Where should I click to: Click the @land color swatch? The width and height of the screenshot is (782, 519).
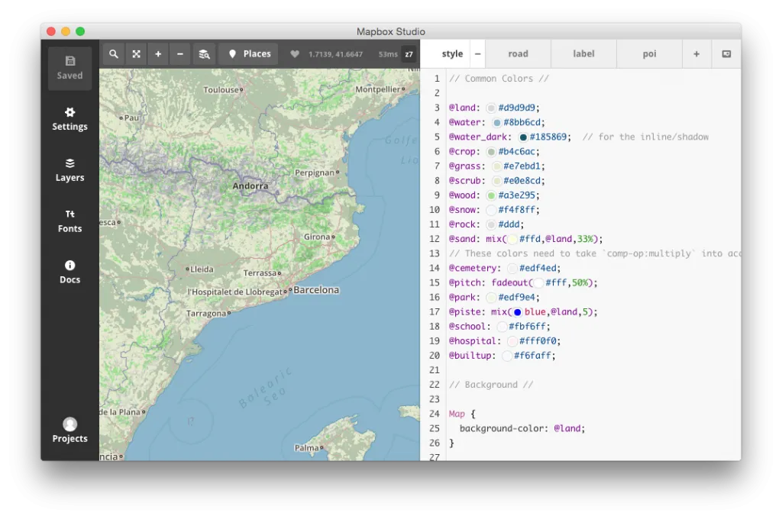[x=491, y=108]
